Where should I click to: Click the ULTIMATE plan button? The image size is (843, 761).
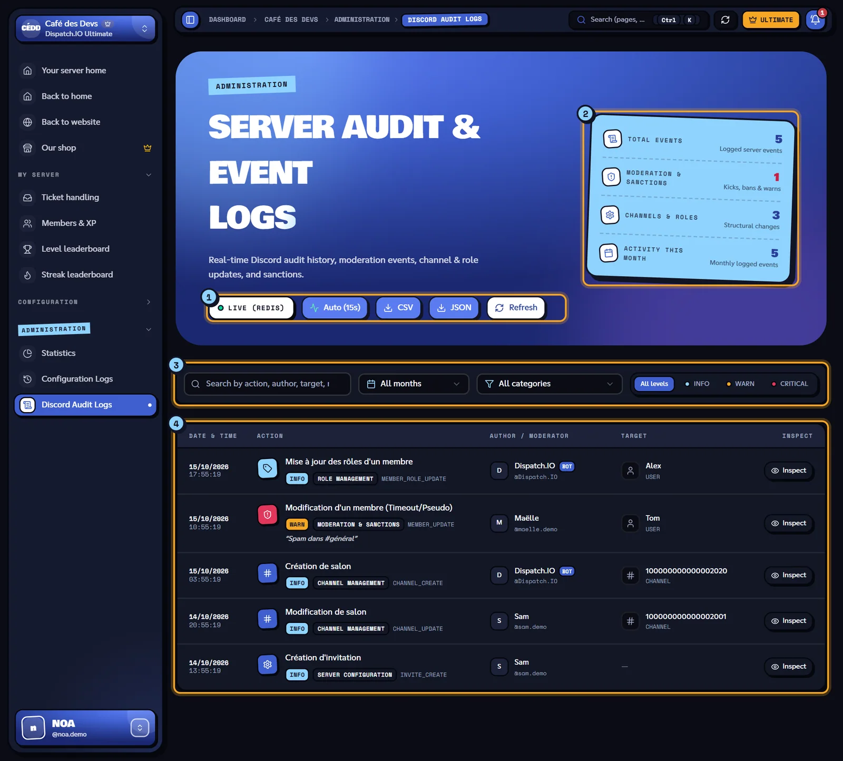[771, 20]
